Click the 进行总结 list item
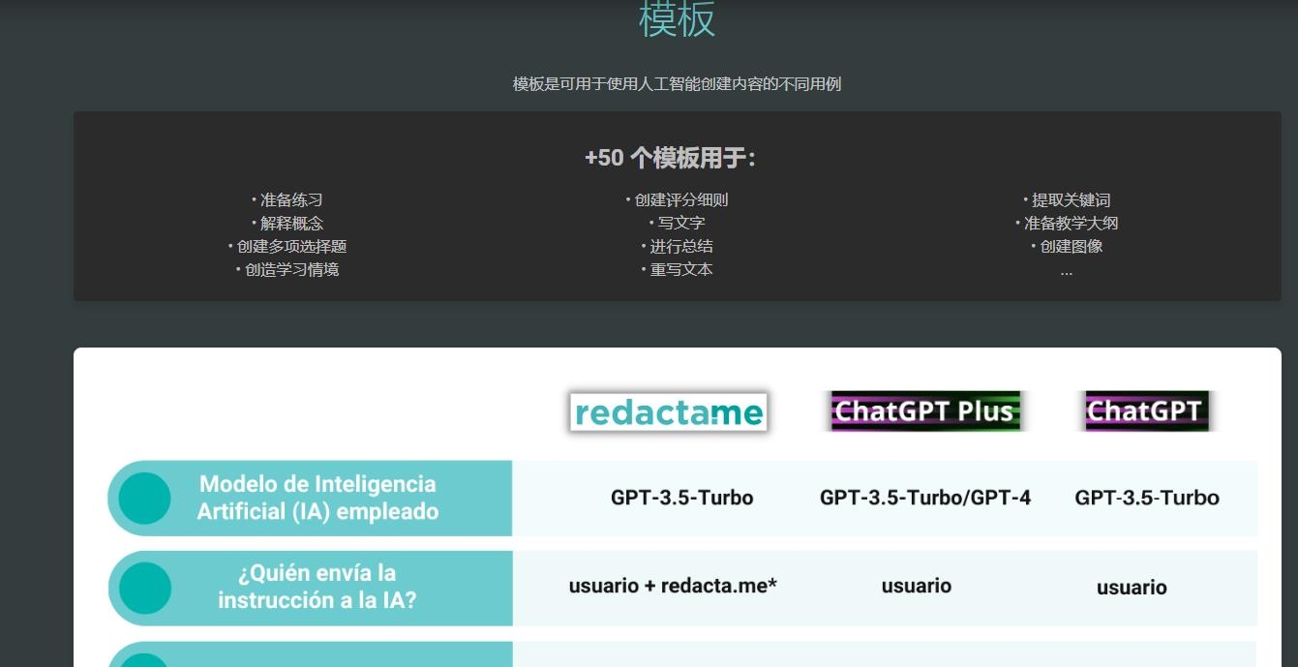Image resolution: width=1298 pixels, height=667 pixels. pyautogui.click(x=677, y=247)
